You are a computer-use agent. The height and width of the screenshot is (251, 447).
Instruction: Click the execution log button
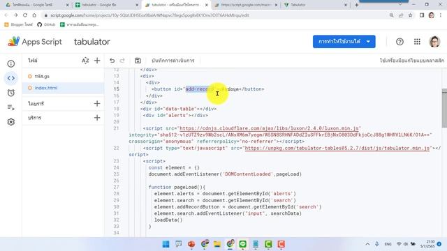pos(173,61)
